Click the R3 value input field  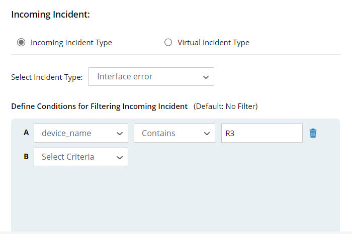261,133
